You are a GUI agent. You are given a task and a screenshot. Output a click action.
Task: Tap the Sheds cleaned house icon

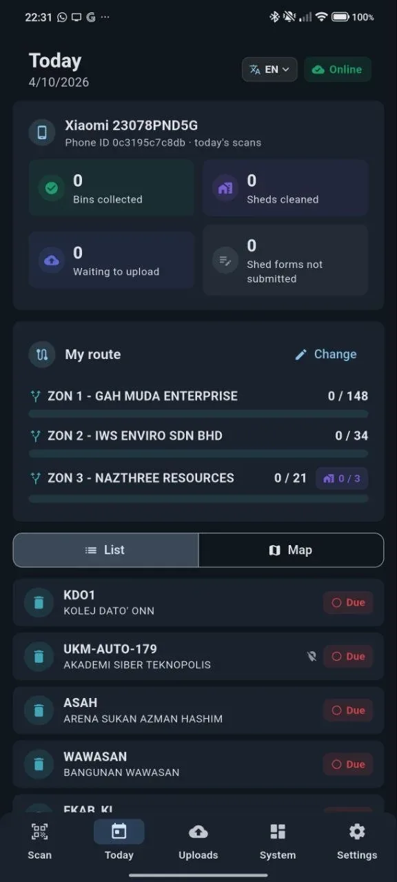pyautogui.click(x=225, y=188)
